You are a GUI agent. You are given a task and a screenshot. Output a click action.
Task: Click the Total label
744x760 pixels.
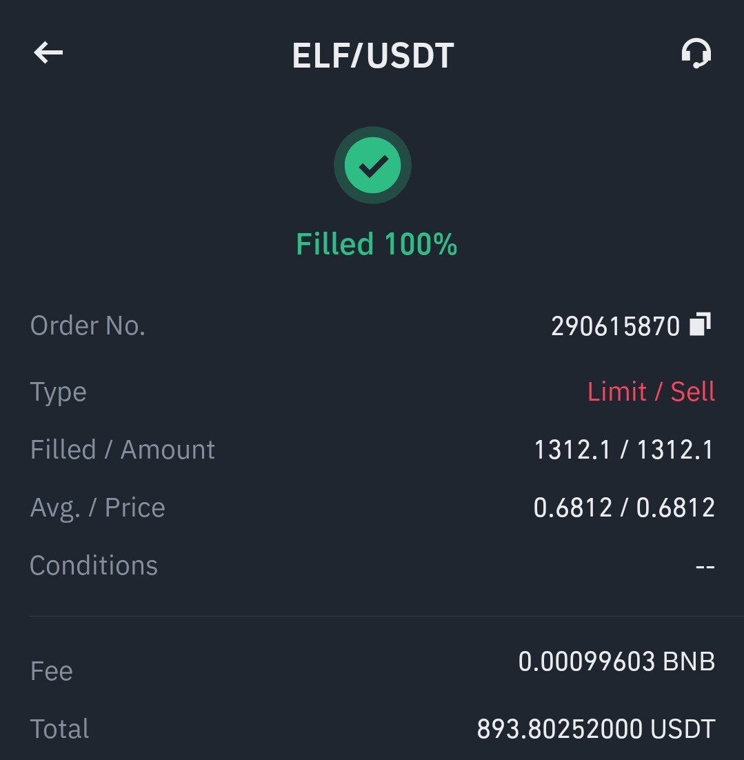point(59,728)
